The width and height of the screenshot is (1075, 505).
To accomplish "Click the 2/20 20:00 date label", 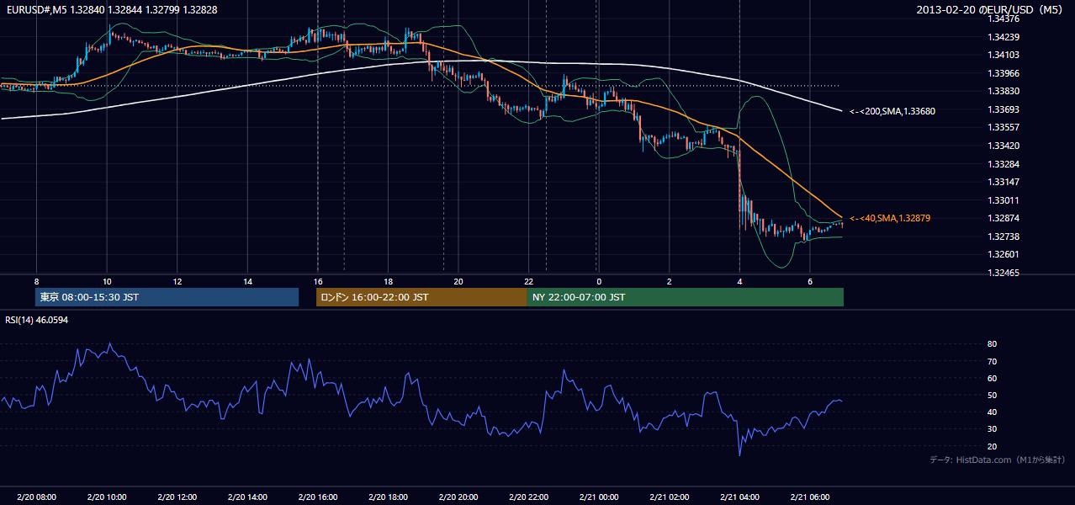I will (x=458, y=497).
